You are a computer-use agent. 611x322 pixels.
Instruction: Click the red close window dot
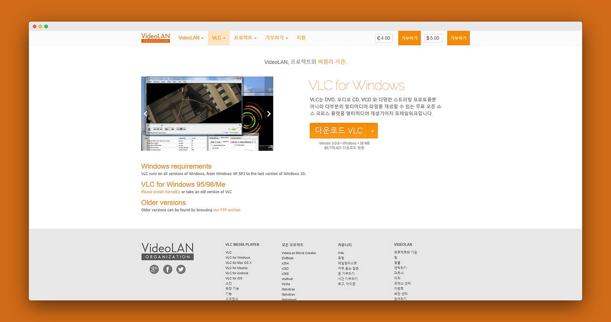click(35, 26)
